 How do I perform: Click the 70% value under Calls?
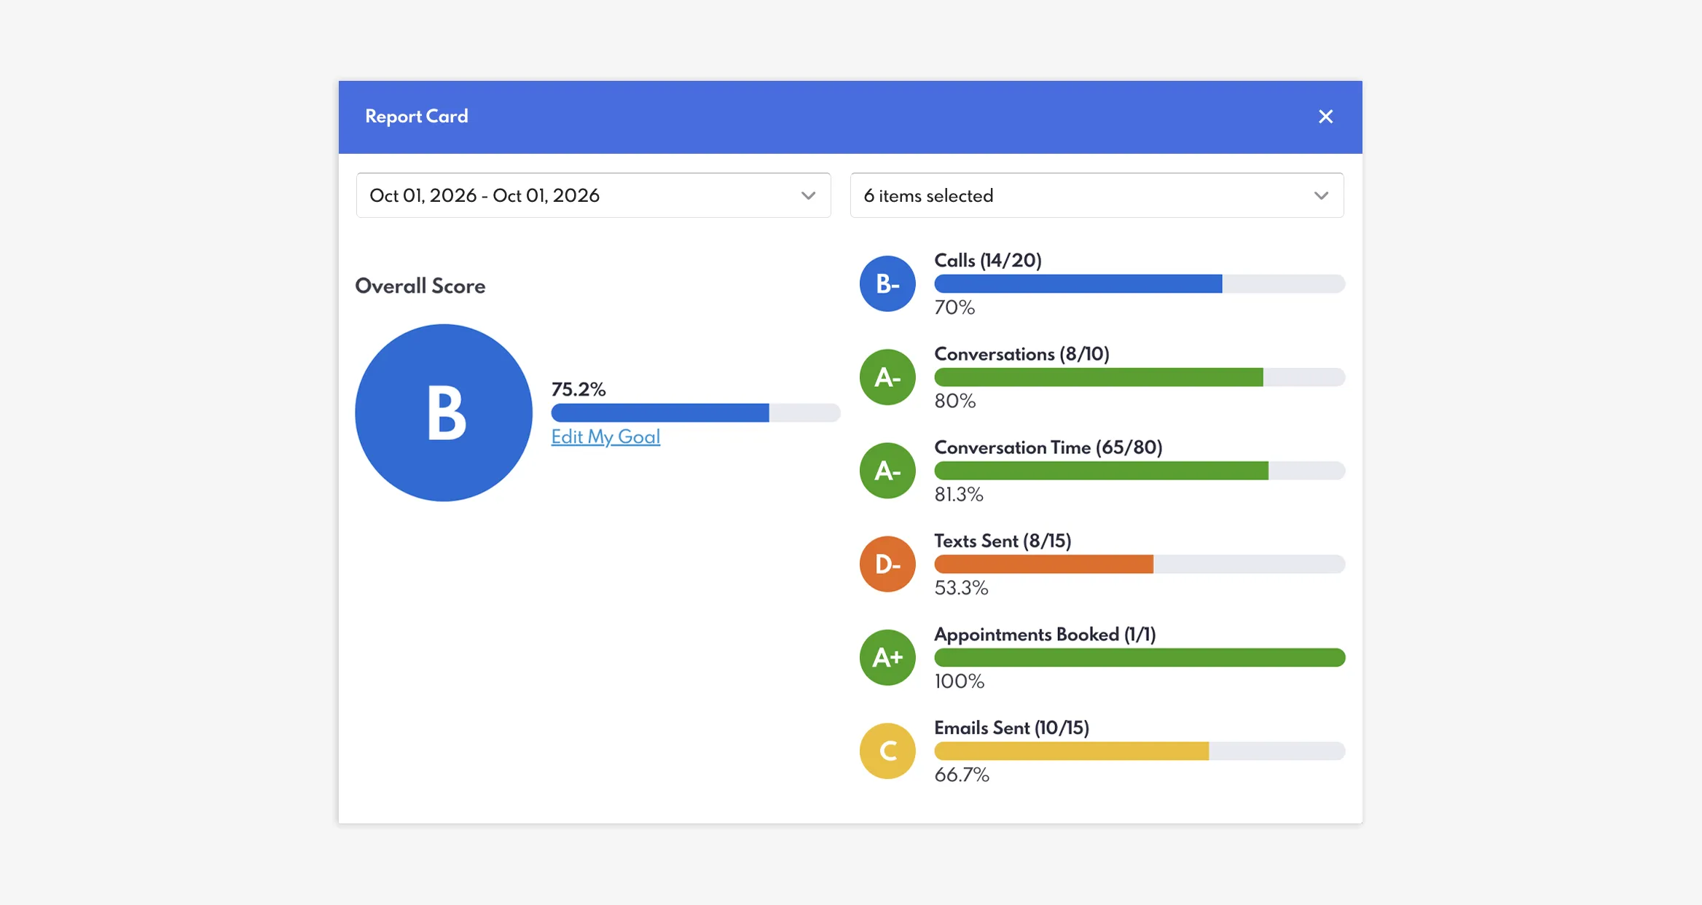click(954, 307)
